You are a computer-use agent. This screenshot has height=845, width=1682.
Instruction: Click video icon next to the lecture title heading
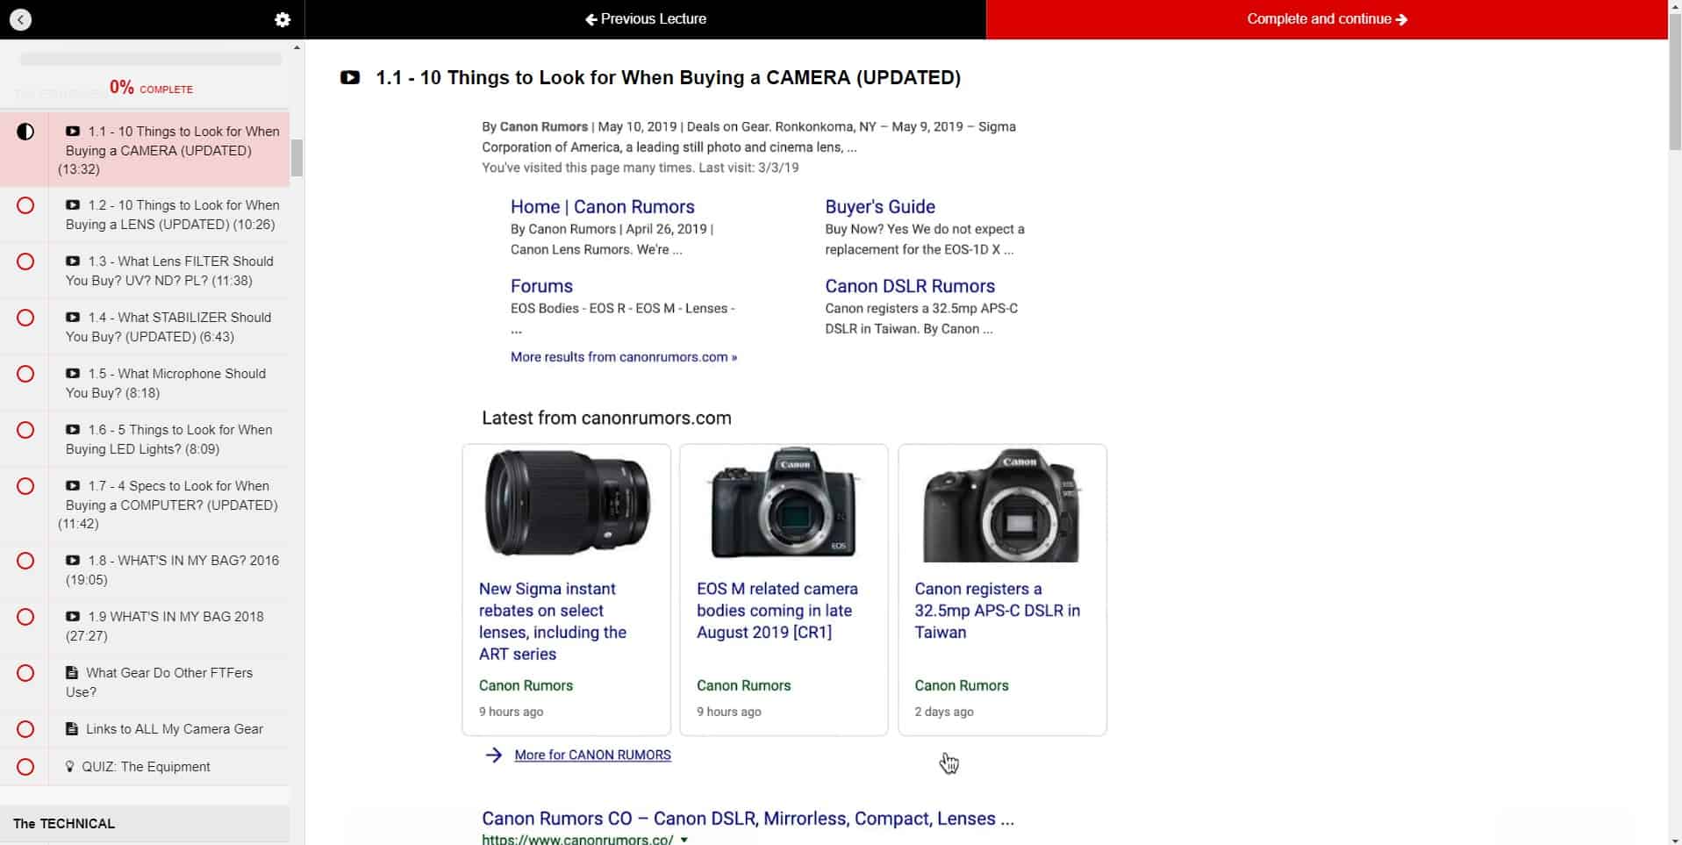tap(350, 78)
